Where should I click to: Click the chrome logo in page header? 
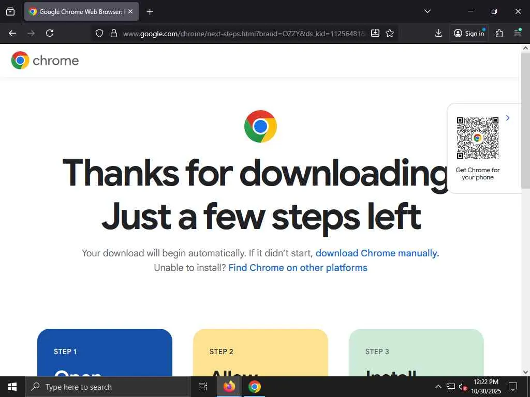click(x=45, y=60)
